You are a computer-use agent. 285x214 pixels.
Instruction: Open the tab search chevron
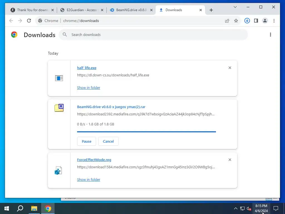[235, 7]
